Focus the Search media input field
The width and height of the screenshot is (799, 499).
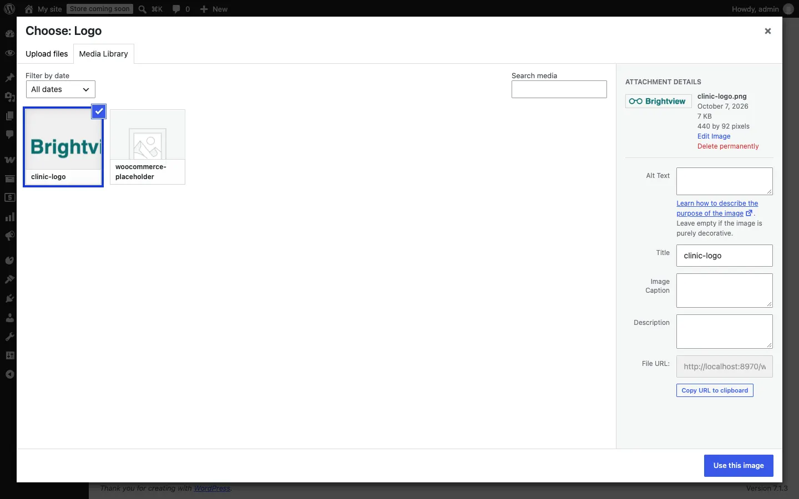(x=559, y=89)
